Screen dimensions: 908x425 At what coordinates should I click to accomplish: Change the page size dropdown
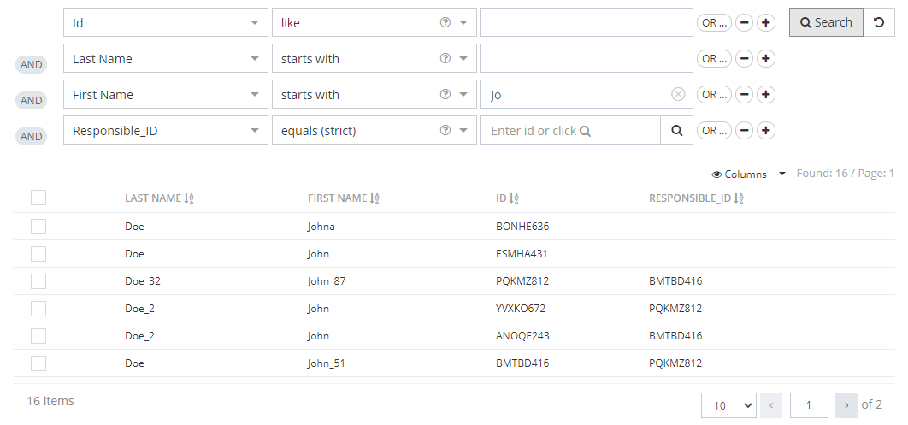pyautogui.click(x=728, y=404)
